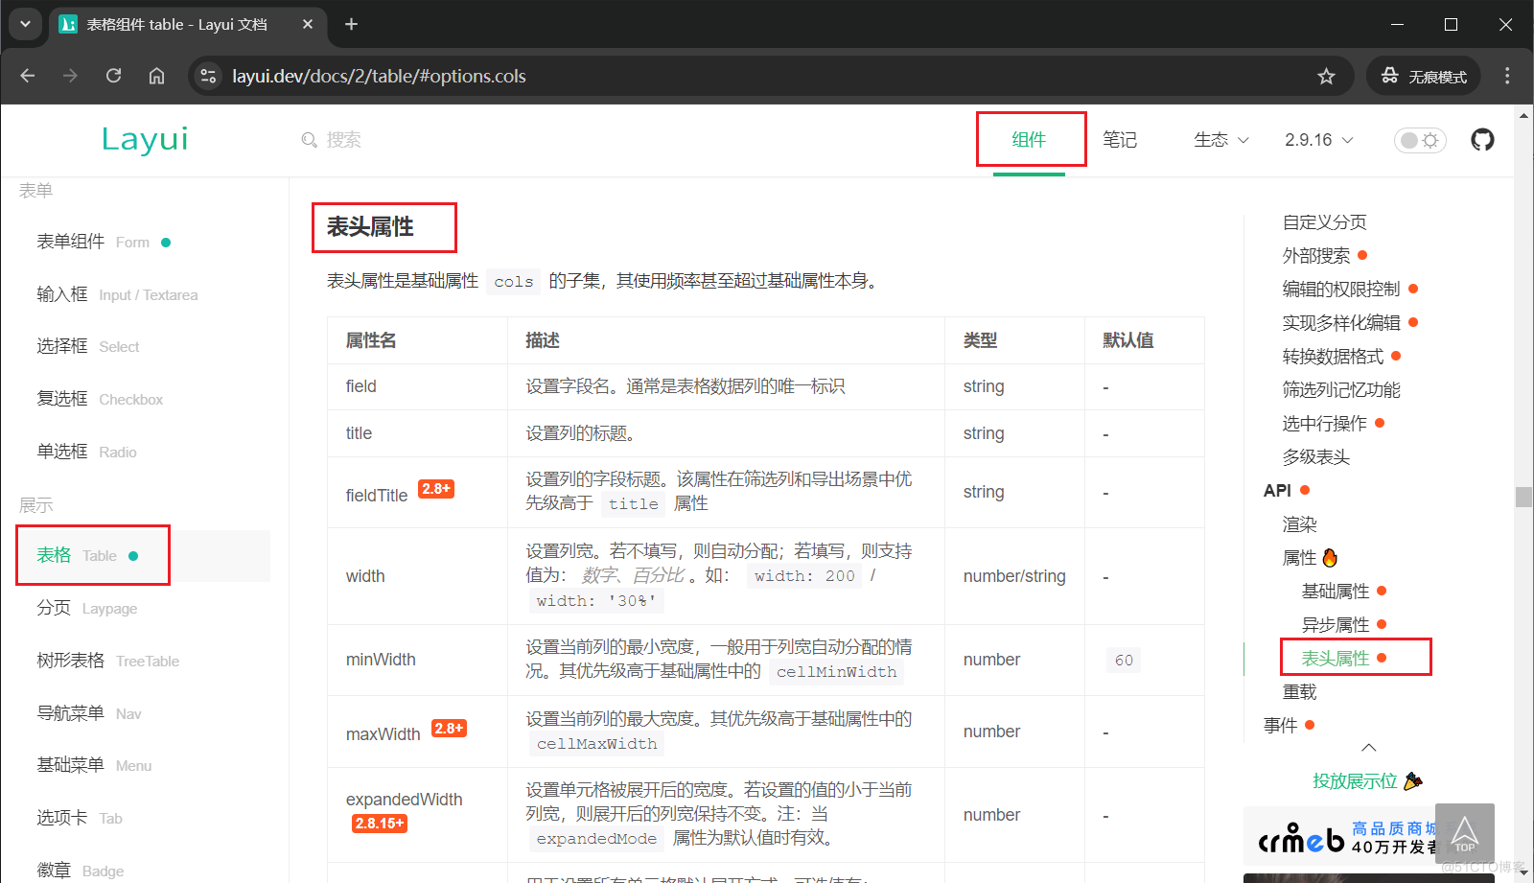Open Chrome three-dot menu
The width and height of the screenshot is (1534, 883).
tap(1507, 76)
